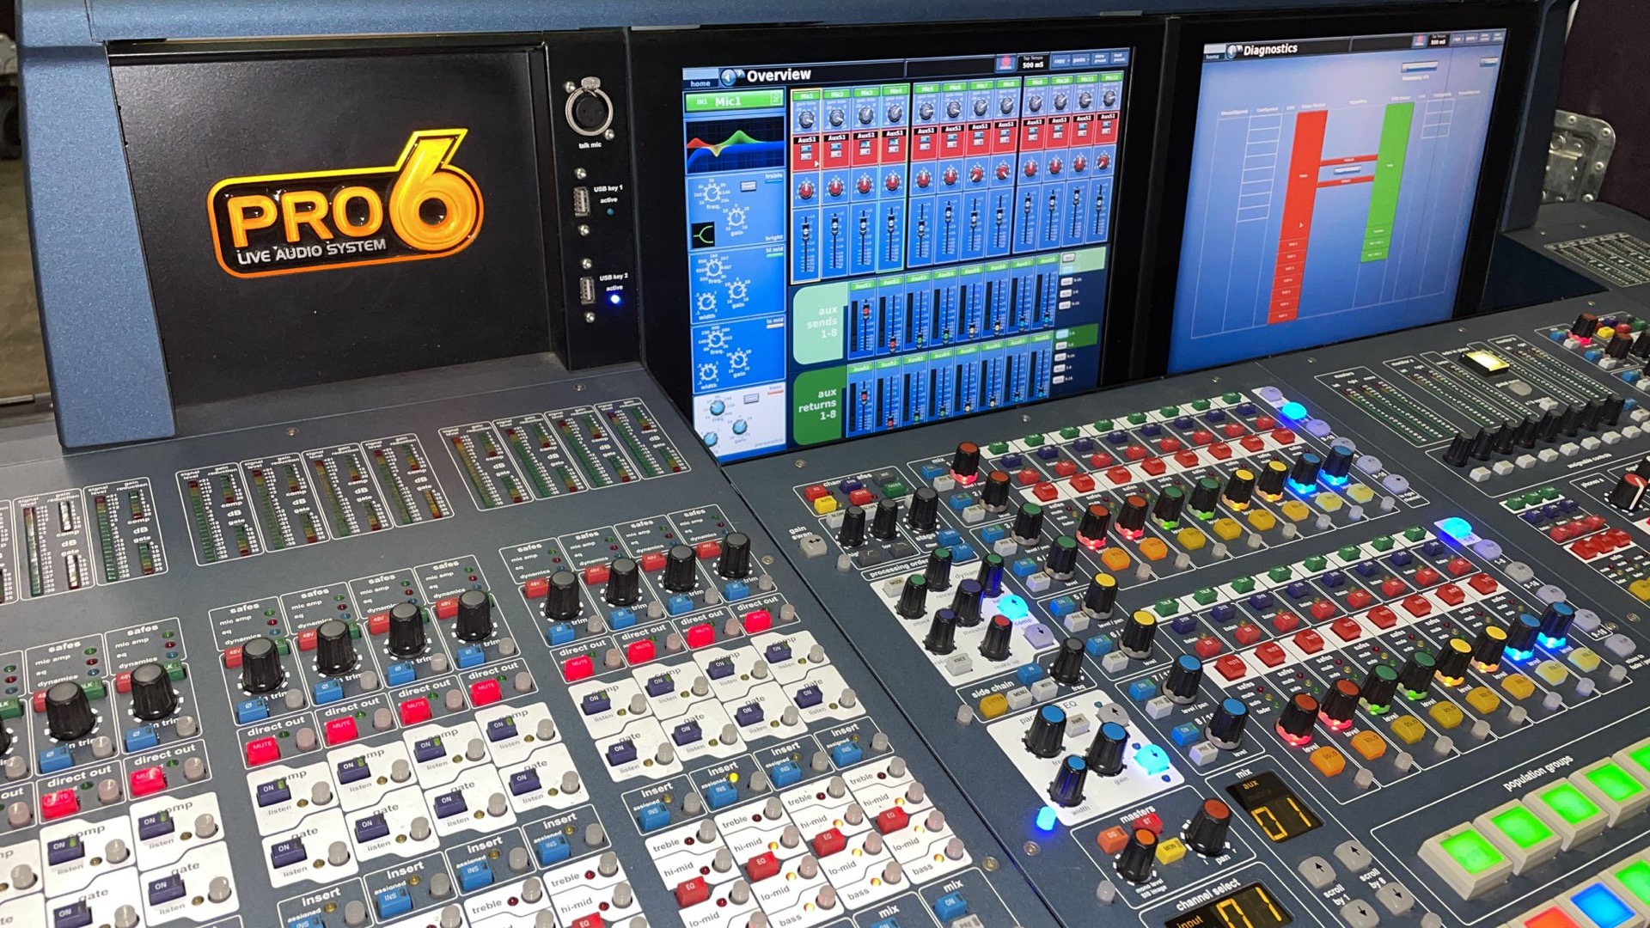Open the aux sends 1-8 section tab
Screen dimensions: 1650x928
click(819, 323)
